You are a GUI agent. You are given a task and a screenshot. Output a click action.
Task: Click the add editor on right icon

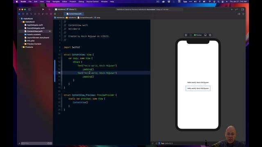coord(243,14)
